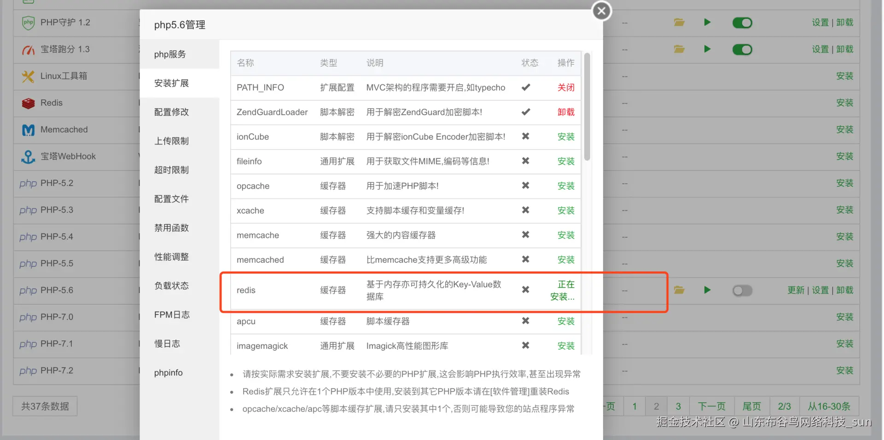This screenshot has width=884, height=440.
Task: Click the php icon beside PHP-7.1
Action: tap(28, 344)
